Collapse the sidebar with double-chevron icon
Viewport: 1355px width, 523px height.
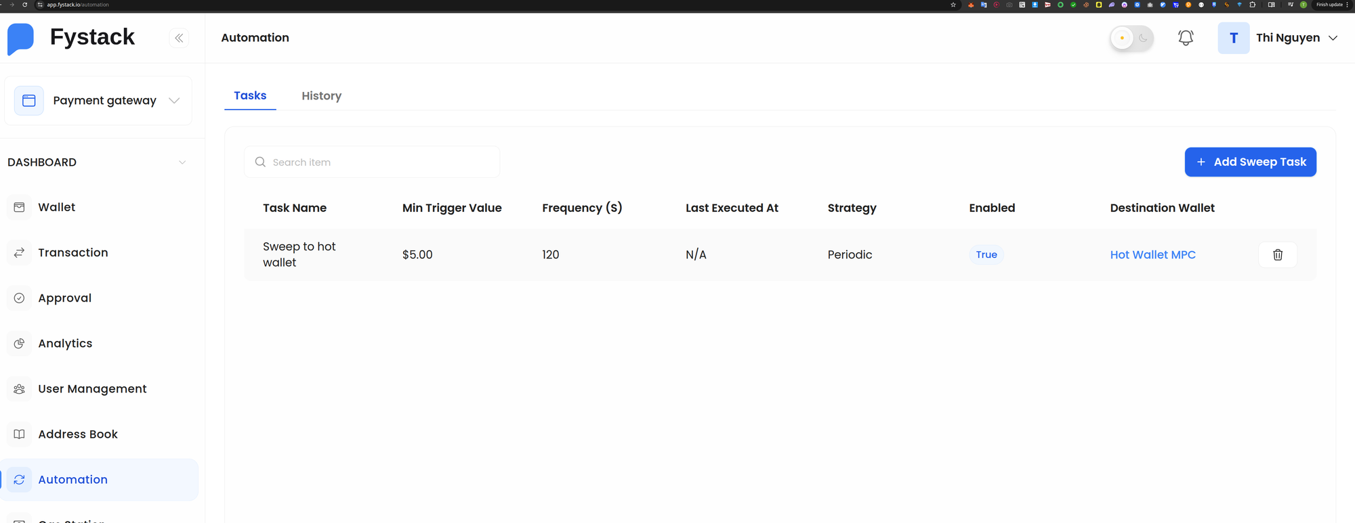(179, 38)
